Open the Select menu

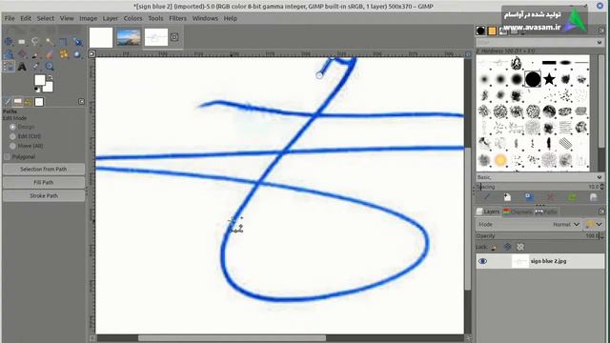pos(46,18)
